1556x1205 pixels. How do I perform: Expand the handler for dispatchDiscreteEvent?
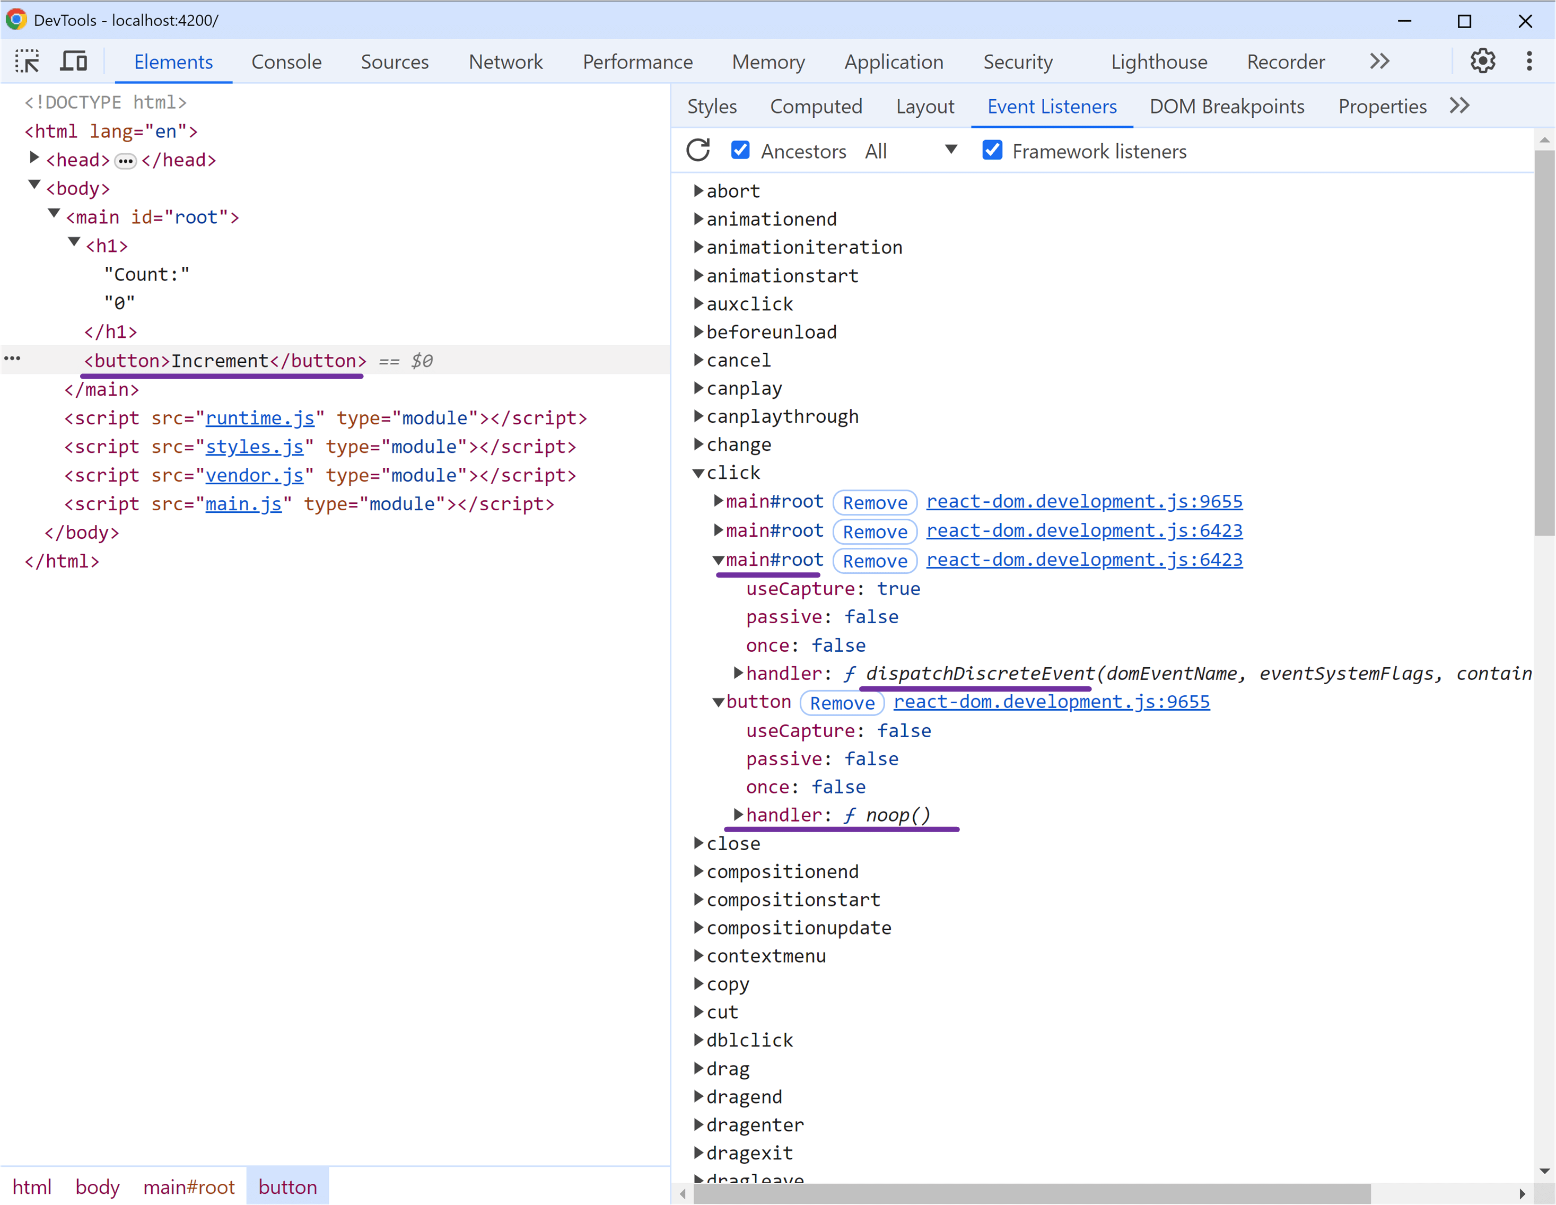tap(739, 673)
